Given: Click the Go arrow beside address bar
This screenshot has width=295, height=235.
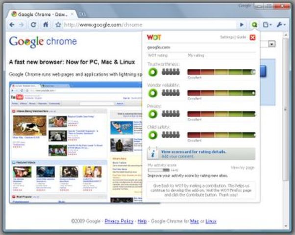Looking at the screenshot, I should (242, 24).
